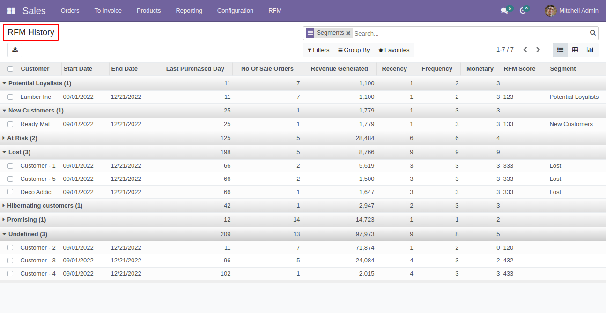Switch to list view
The image size is (606, 313).
(x=560, y=50)
